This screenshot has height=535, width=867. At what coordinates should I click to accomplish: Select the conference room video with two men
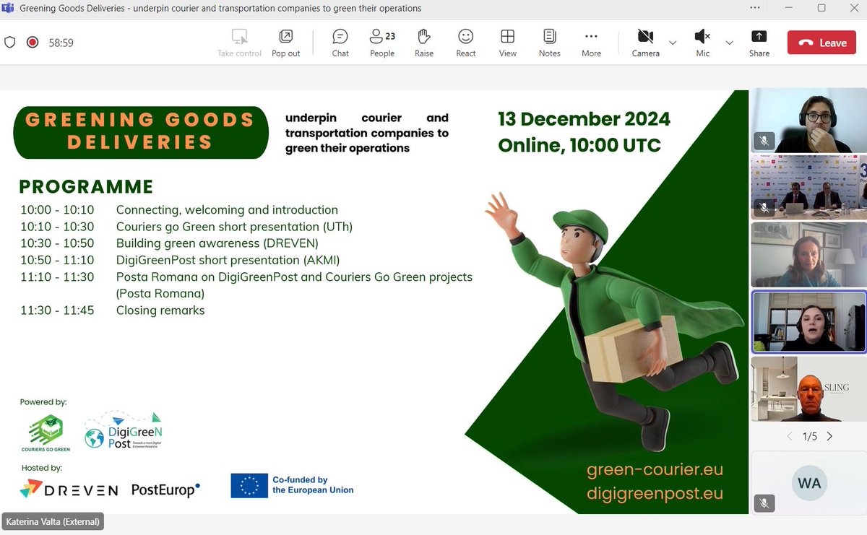(808, 186)
